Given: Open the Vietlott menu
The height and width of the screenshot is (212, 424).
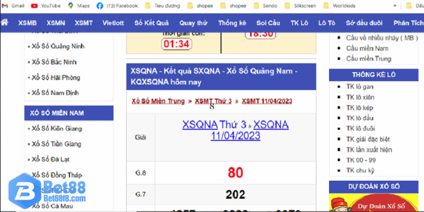Looking at the screenshot, I should point(113,23).
